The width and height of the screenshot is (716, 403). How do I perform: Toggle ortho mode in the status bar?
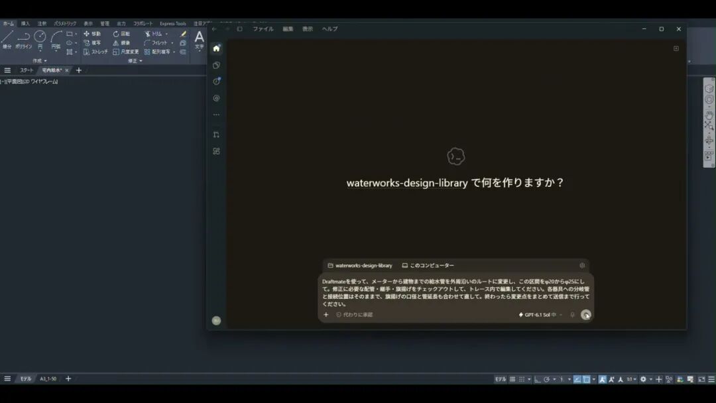[538, 379]
